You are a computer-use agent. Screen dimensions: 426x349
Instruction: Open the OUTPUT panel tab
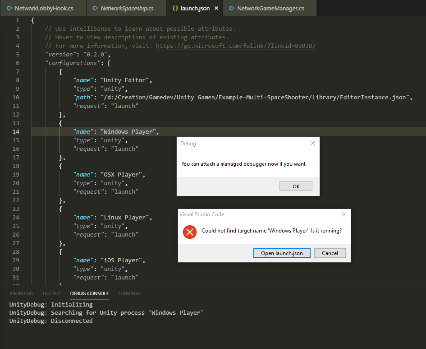51,293
